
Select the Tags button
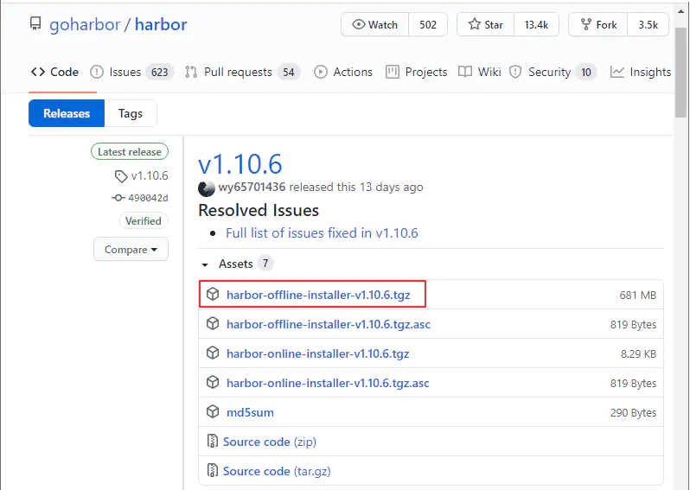point(131,113)
